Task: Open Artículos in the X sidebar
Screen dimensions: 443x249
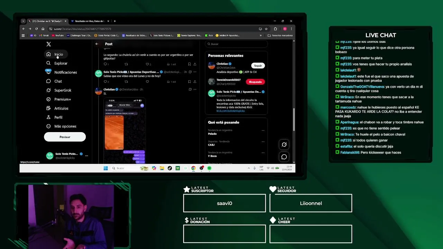Action: (x=58, y=108)
